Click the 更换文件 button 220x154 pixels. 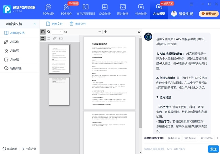point(54,24)
